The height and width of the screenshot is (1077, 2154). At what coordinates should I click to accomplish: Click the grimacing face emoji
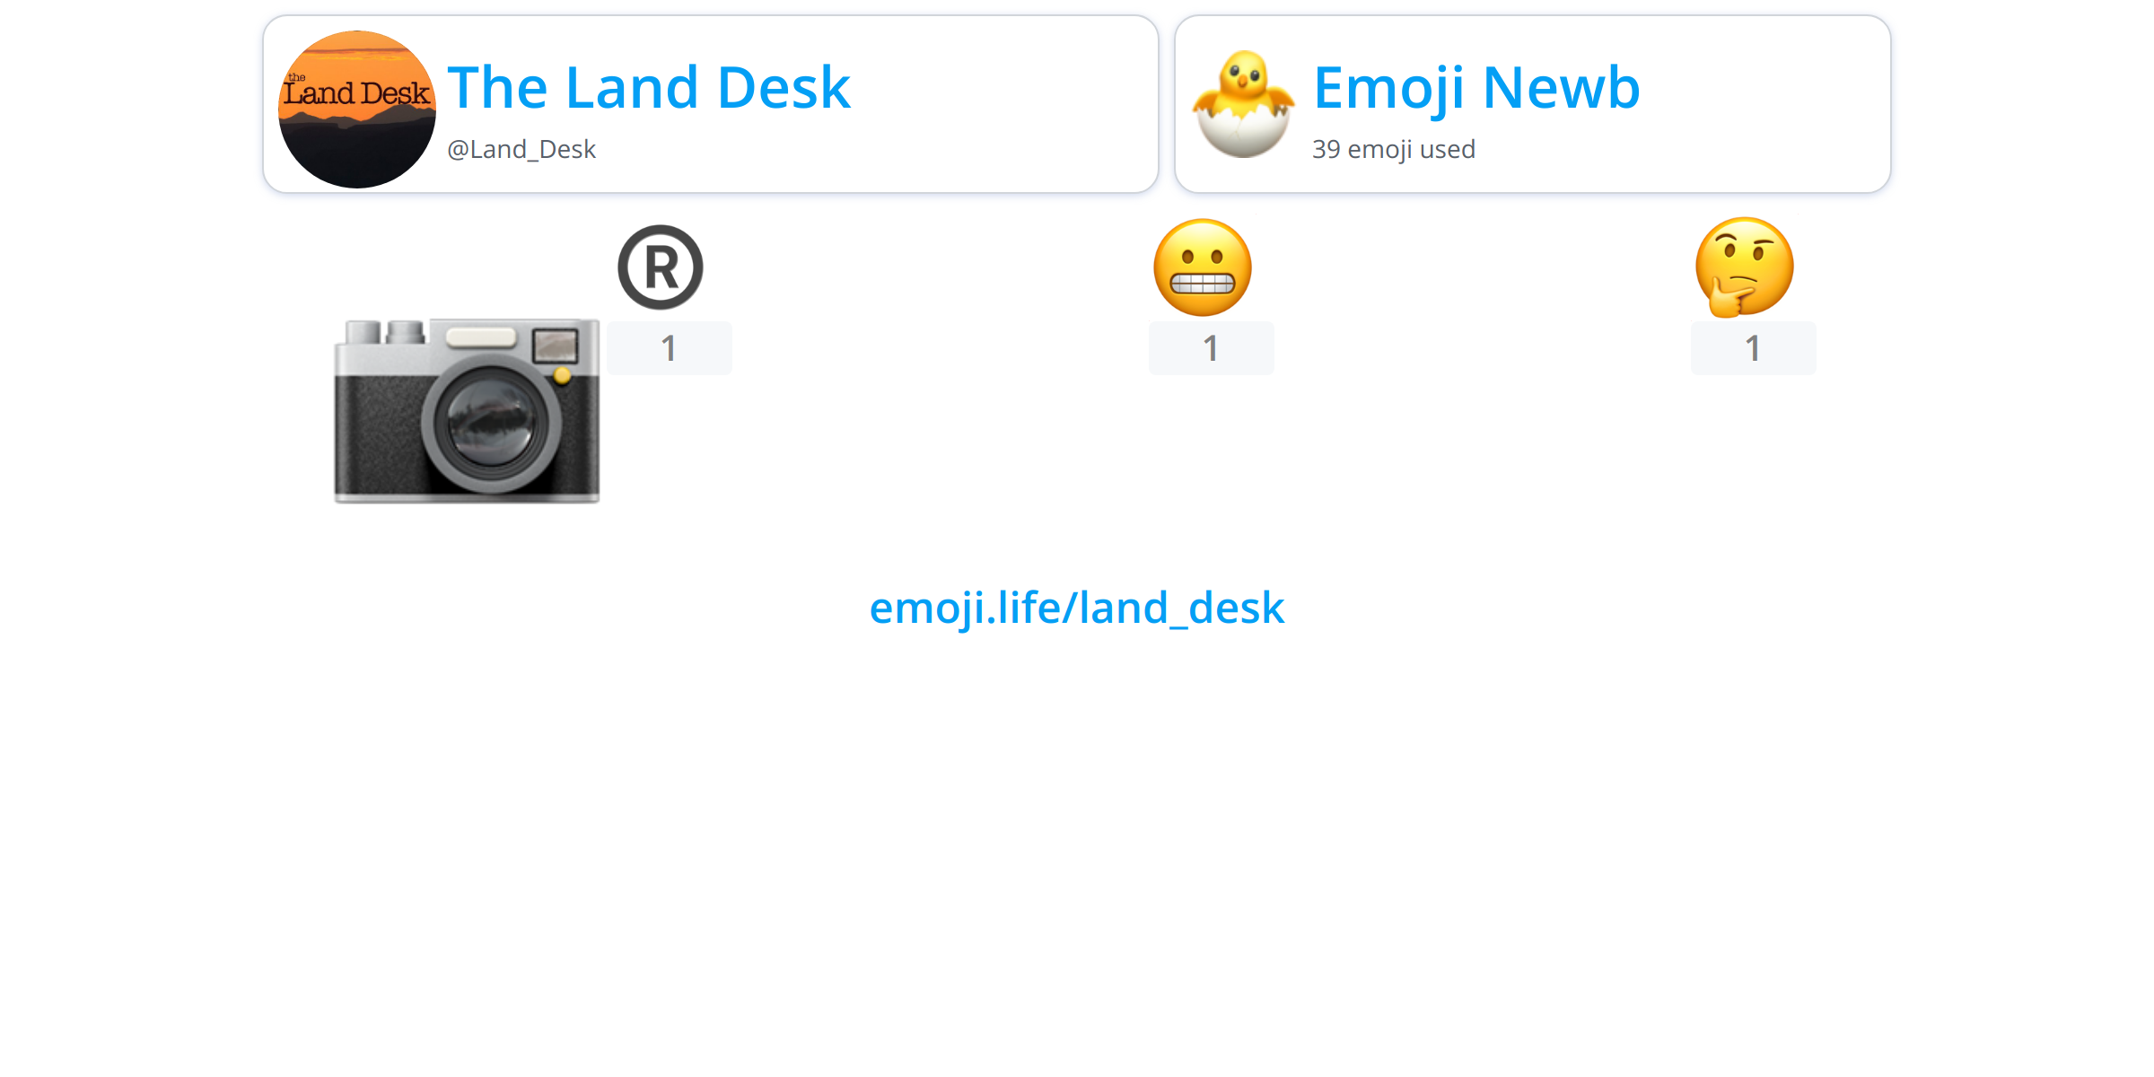pyautogui.click(x=1203, y=267)
